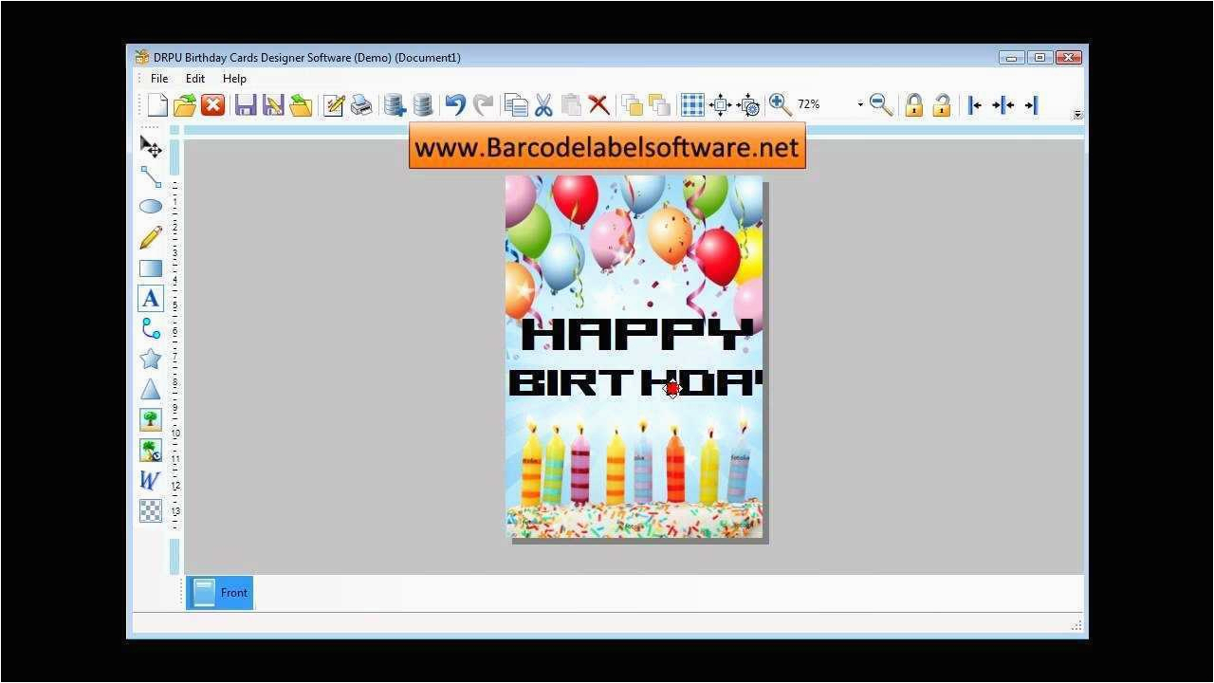
Task: Align objects to the right edge
Action: 1031,104
